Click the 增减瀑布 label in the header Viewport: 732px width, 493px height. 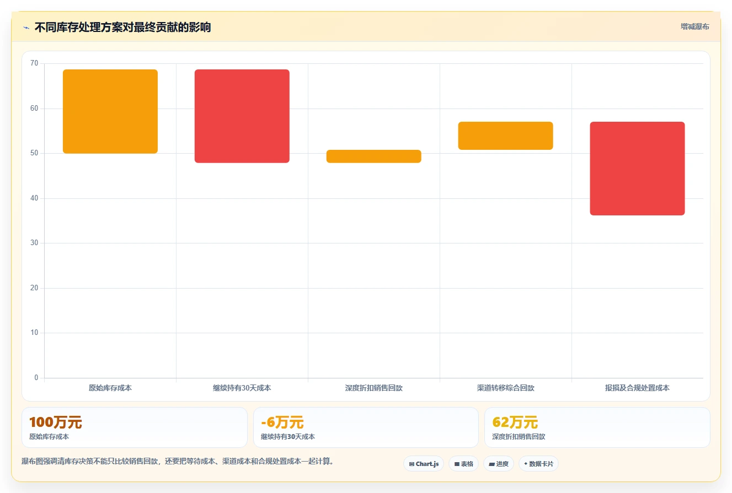(x=694, y=26)
